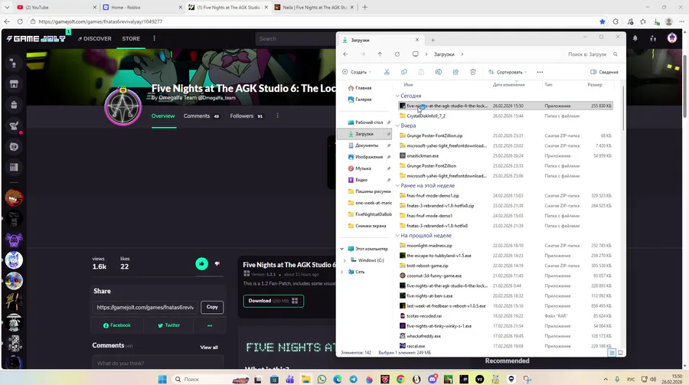Screen dimensions: 689x385
Task: Click the thumbs-down dislike icon
Action: coord(217,264)
